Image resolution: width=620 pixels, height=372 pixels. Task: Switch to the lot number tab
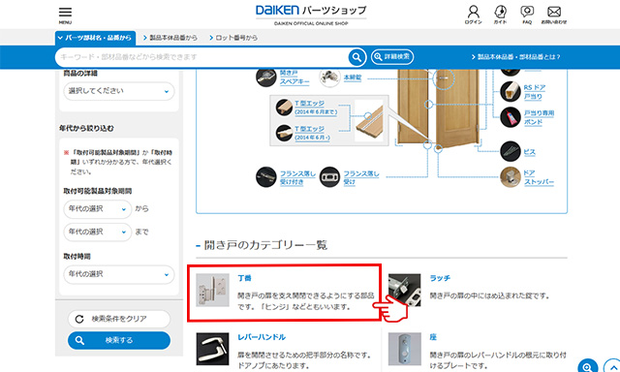tap(233, 38)
